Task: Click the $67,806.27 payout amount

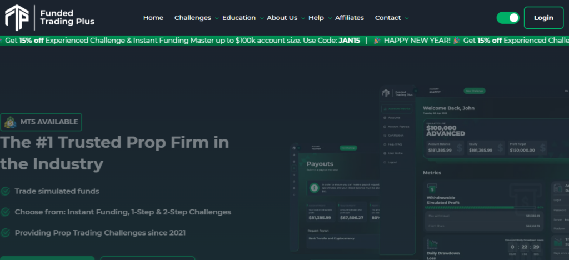Action: pos(352,218)
